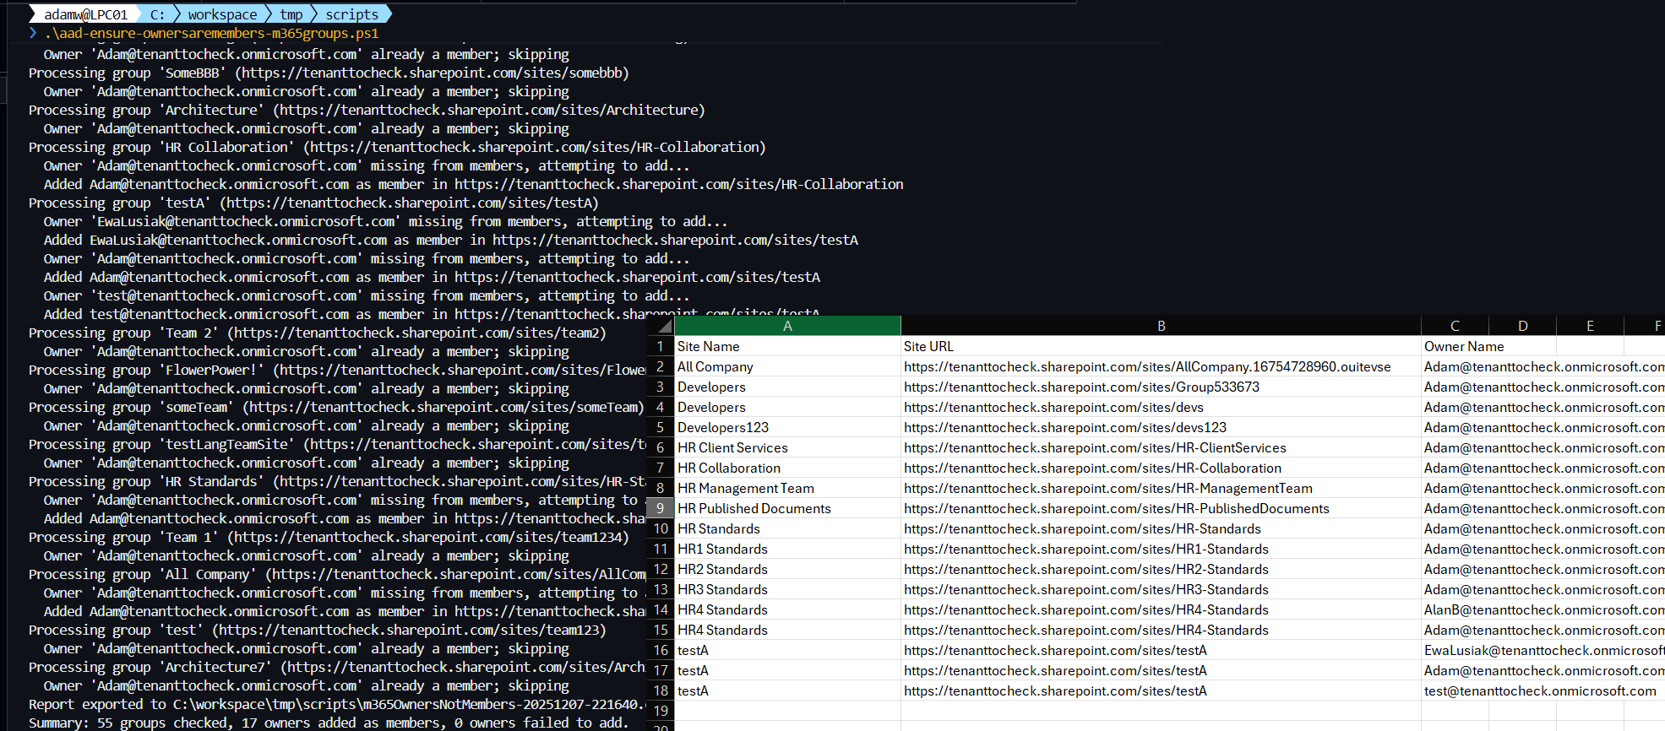This screenshot has width=1665, height=731.
Task: Click terminal line Processing group 'Architecture7'
Action: [337, 667]
